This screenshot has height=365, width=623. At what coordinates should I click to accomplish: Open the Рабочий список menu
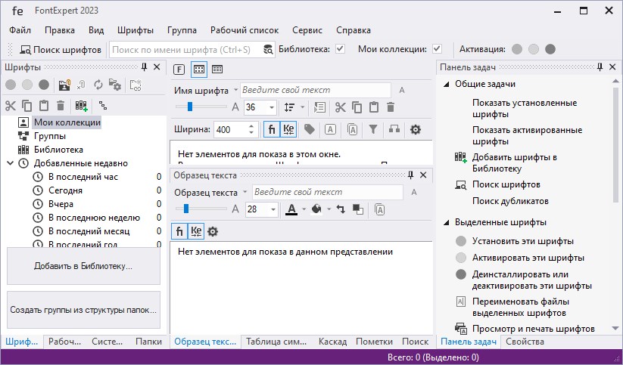click(245, 30)
